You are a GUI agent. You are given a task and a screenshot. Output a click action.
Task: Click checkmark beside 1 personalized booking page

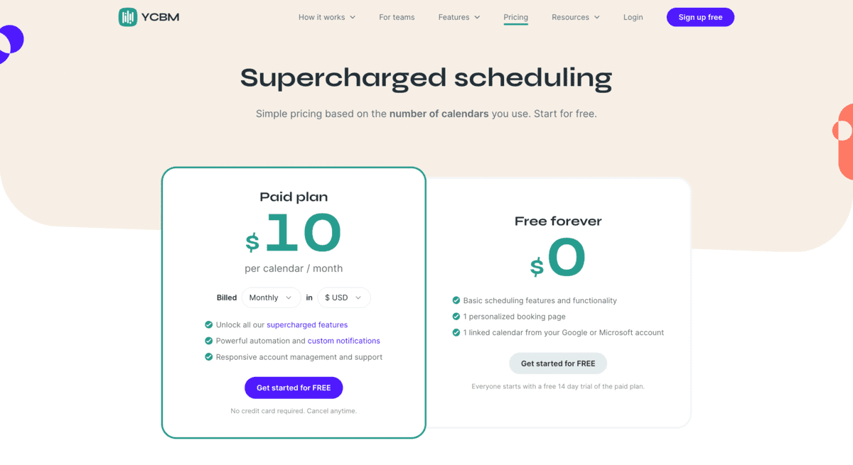click(456, 317)
